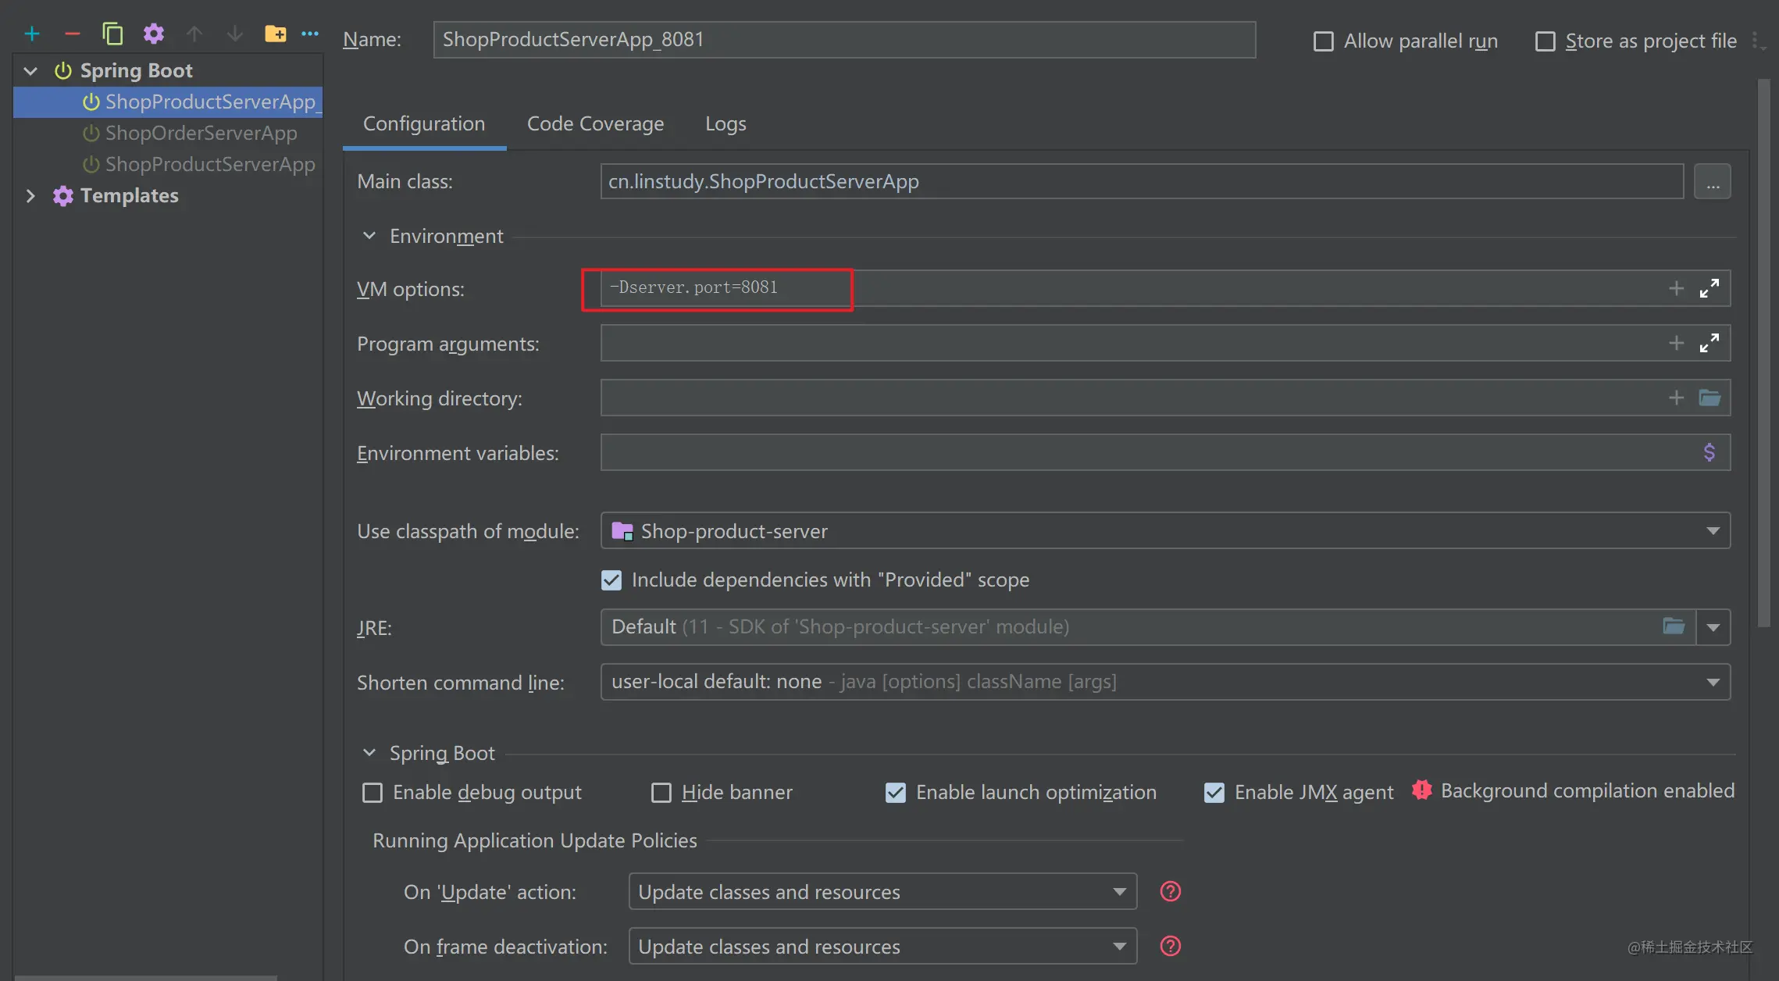1779x981 pixels.
Task: Collapse the Spring Boot tree node
Action: coord(30,71)
